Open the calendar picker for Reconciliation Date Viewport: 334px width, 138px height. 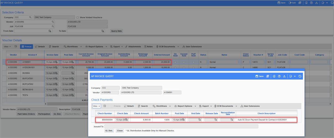tap(232, 120)
